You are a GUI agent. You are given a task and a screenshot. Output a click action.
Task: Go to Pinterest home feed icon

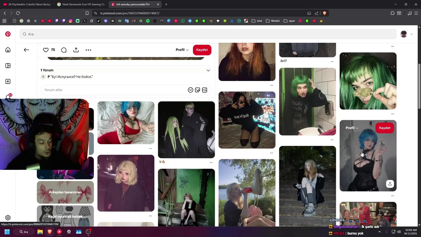click(8, 50)
